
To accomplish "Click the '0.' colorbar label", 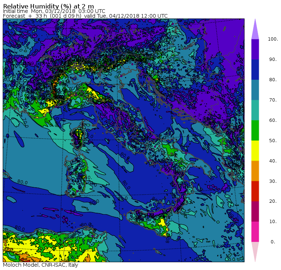I will click(273, 242).
